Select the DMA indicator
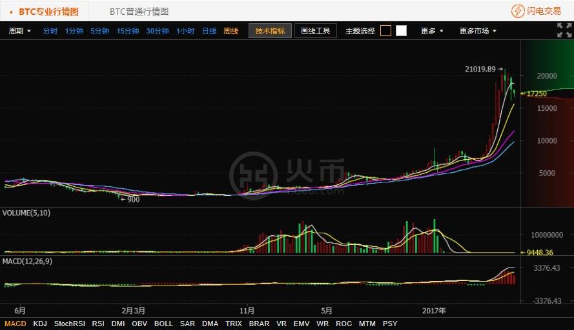This screenshot has height=330, width=574. tap(210, 324)
